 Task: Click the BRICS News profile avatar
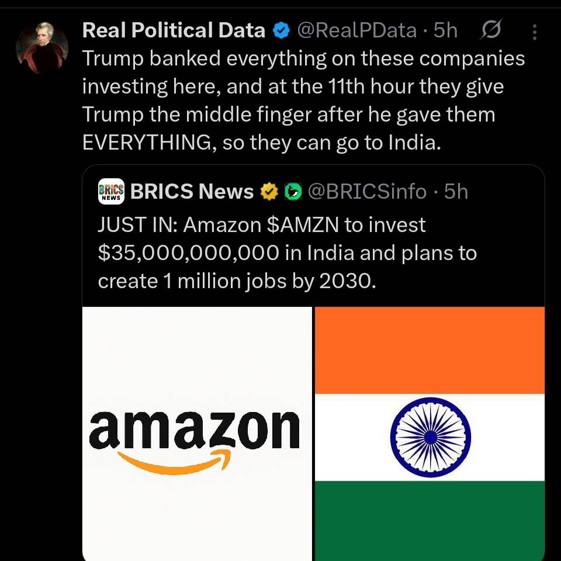(x=110, y=191)
